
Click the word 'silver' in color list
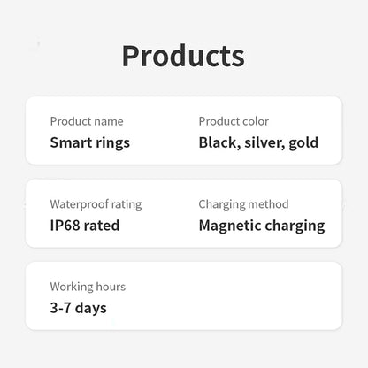pos(264,143)
